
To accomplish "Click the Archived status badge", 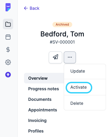I will (62, 25).
